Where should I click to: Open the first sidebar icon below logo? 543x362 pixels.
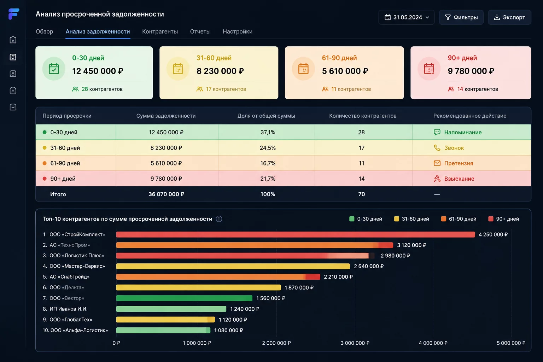(13, 40)
